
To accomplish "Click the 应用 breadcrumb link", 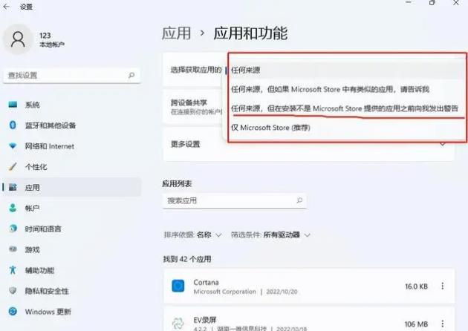I will point(177,33).
